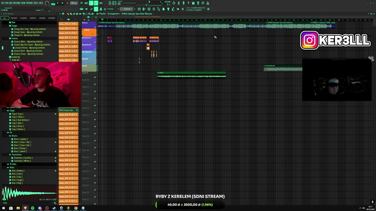Open the Windows Start menu

(4, 208)
